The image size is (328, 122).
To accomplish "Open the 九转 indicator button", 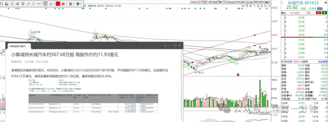I will click(209, 2).
